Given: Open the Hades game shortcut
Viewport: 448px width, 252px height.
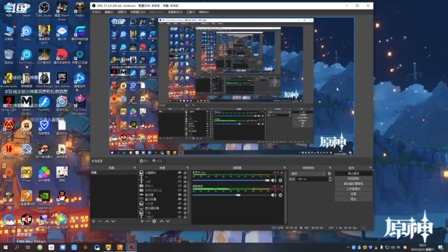Looking at the screenshot, I should pyautogui.click(x=80, y=10).
